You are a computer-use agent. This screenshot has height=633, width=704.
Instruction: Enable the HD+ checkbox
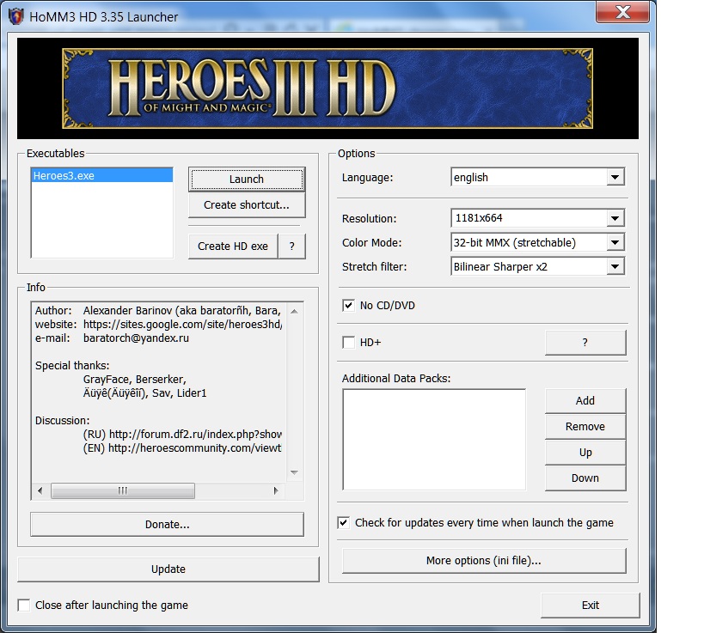[348, 343]
